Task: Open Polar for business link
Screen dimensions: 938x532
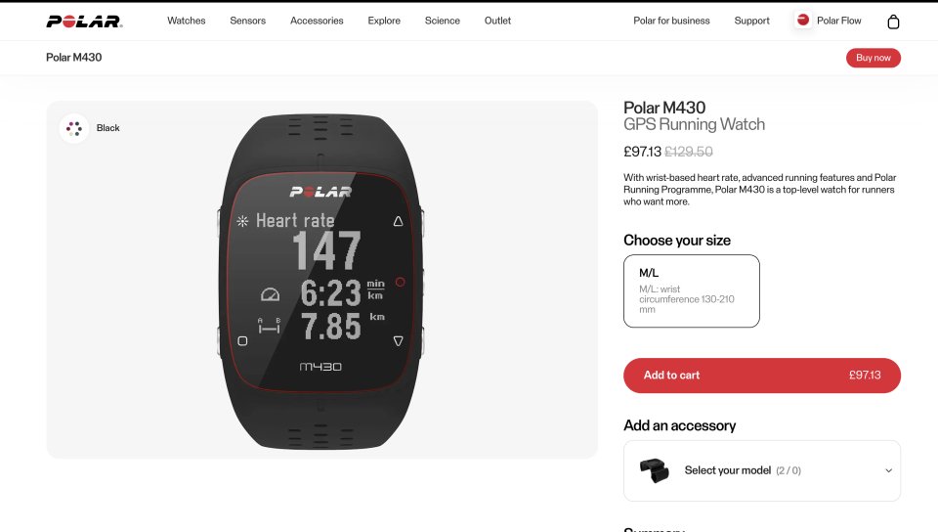Action: click(x=671, y=21)
